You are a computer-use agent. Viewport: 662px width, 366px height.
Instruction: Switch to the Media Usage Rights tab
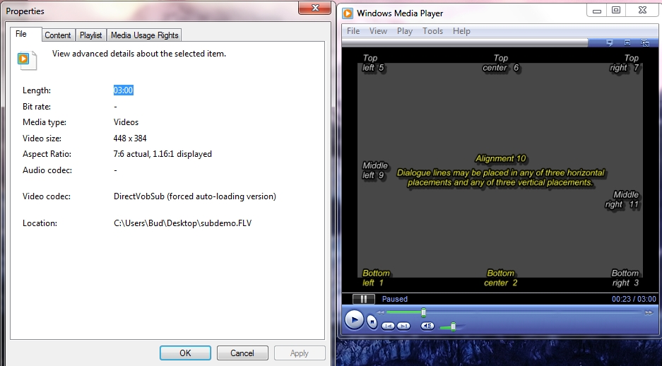tap(144, 35)
